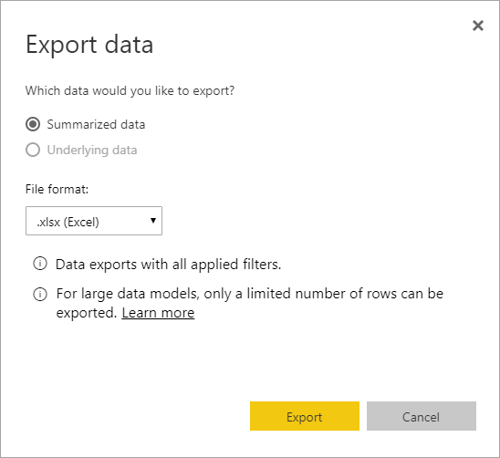
Task: Click the 'Summarized data' option label
Action: (96, 124)
